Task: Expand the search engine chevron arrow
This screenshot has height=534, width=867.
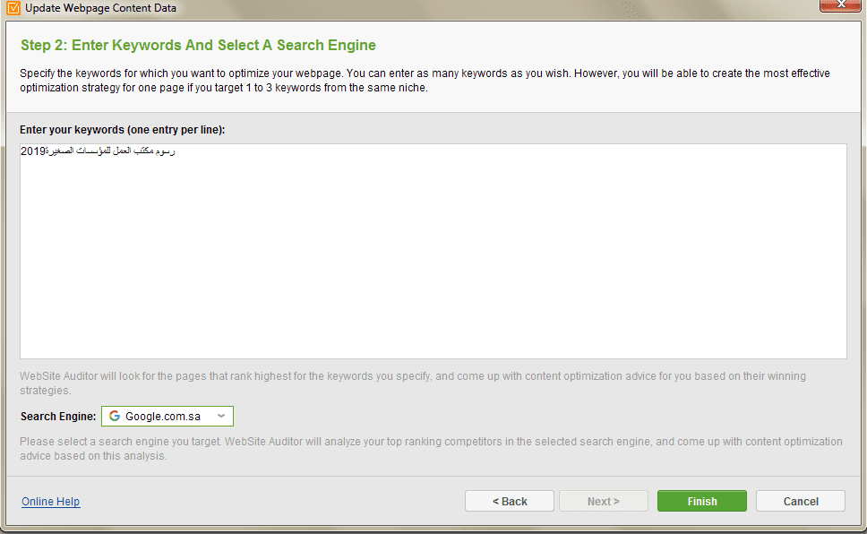Action: [x=221, y=416]
